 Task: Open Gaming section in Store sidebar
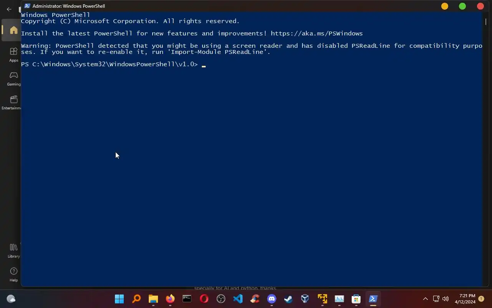pos(13,79)
